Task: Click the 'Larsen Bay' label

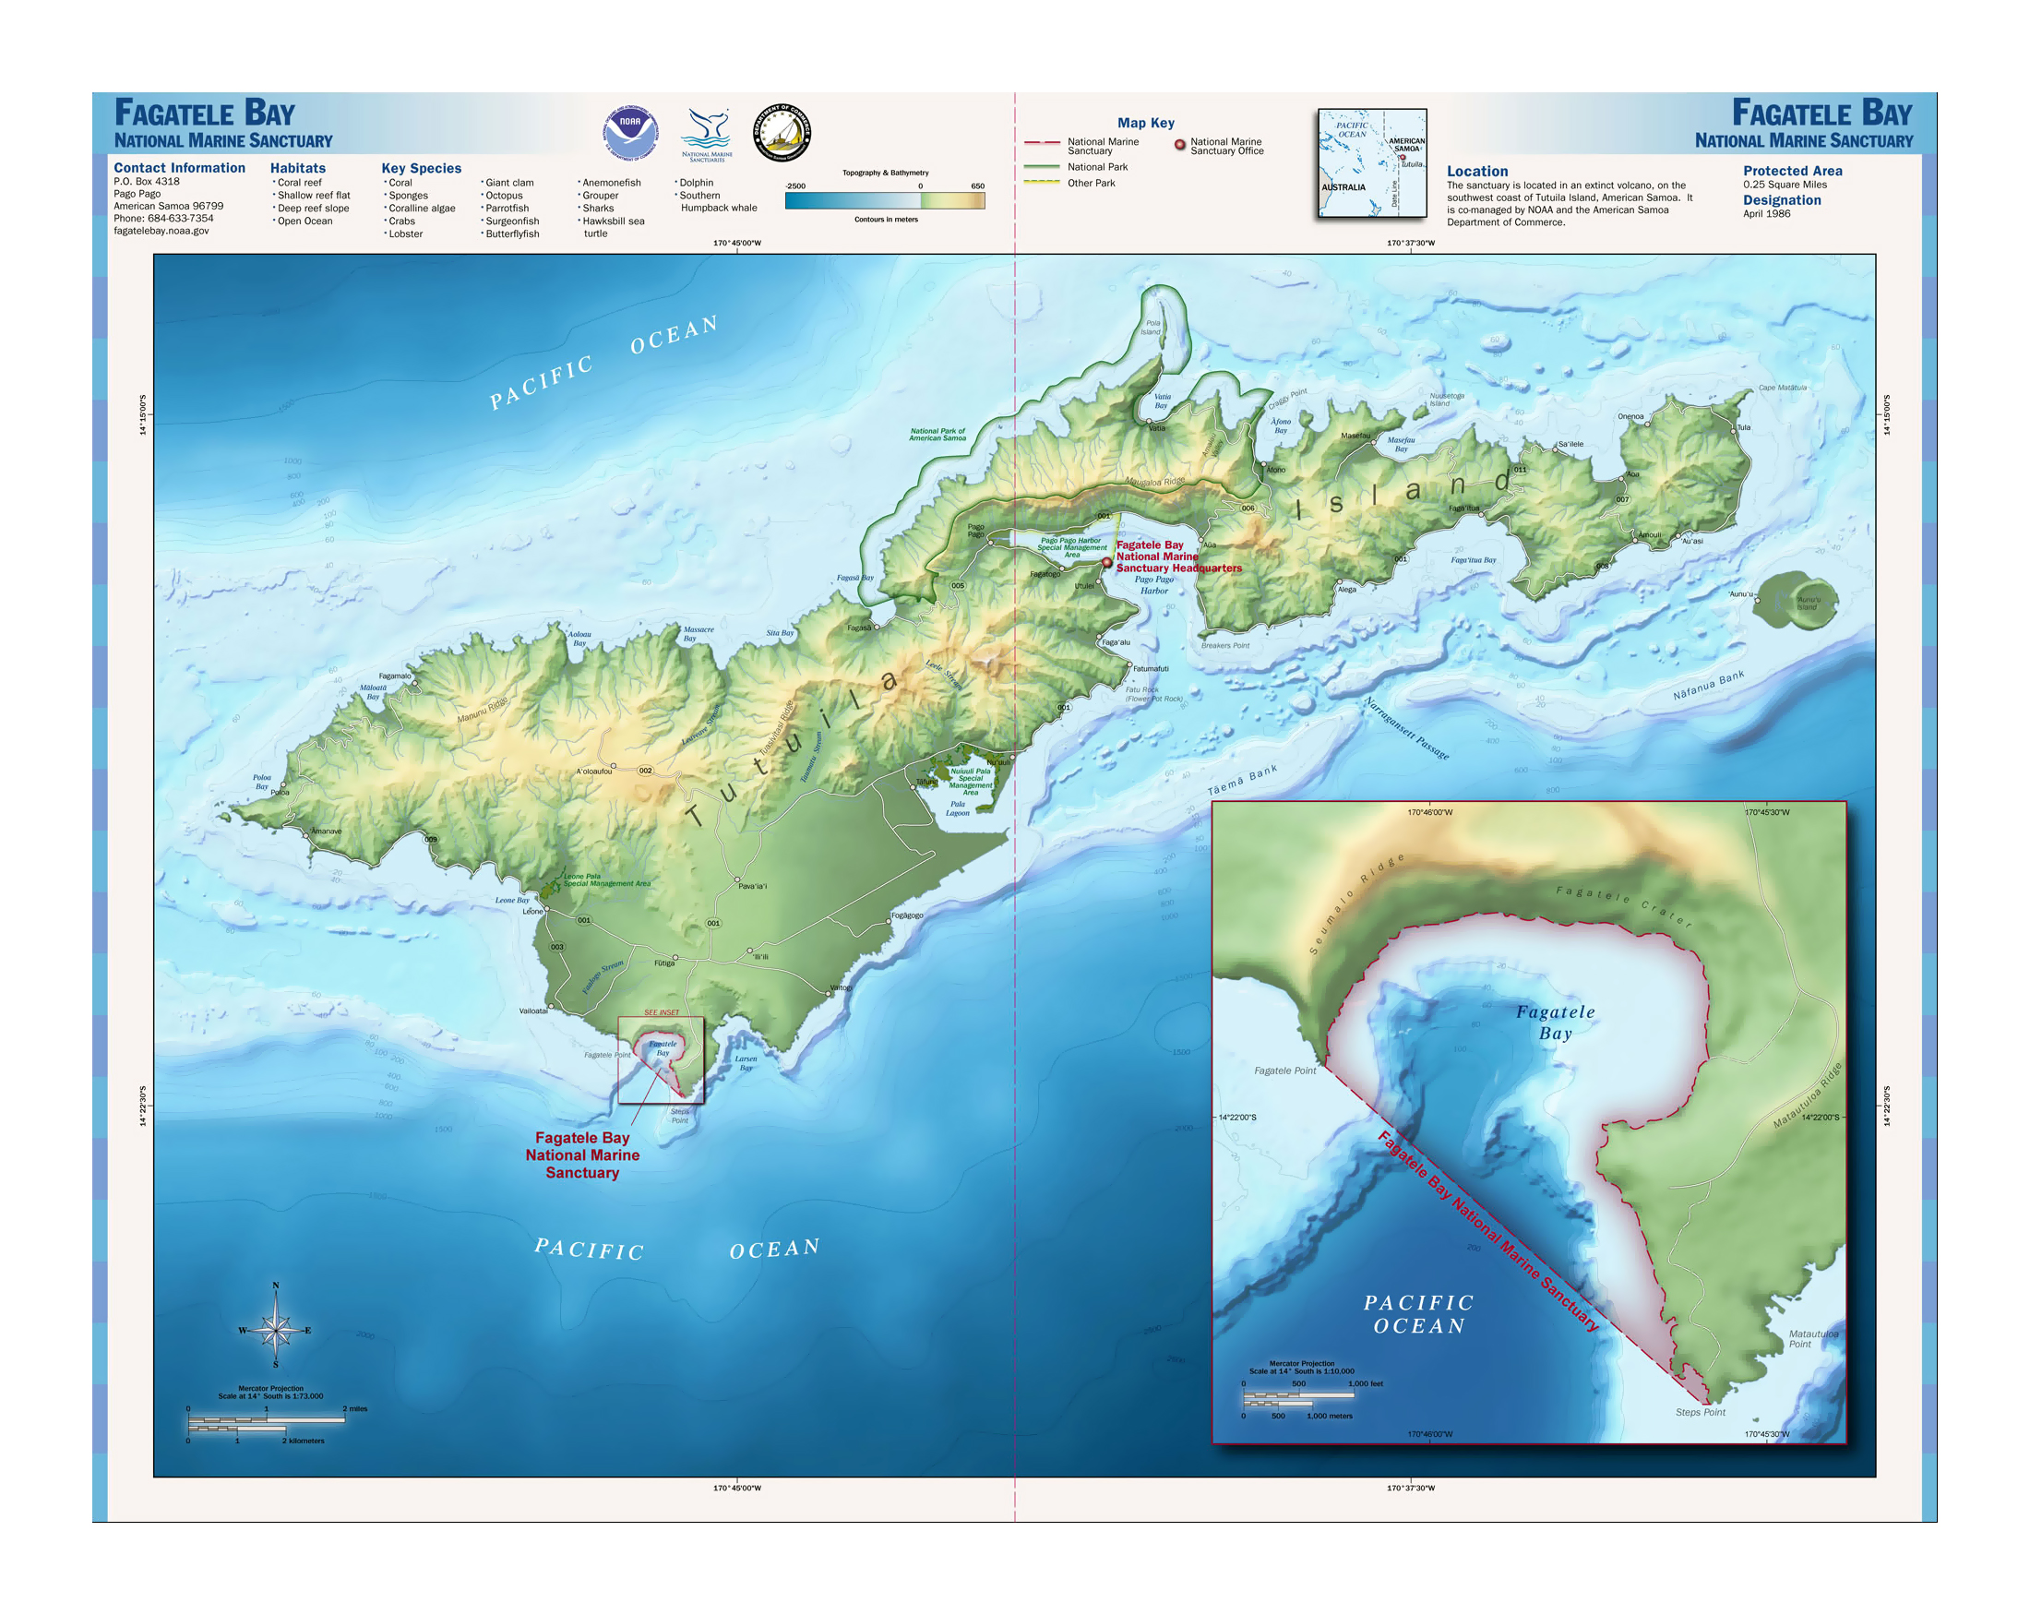Action: click(x=746, y=1062)
